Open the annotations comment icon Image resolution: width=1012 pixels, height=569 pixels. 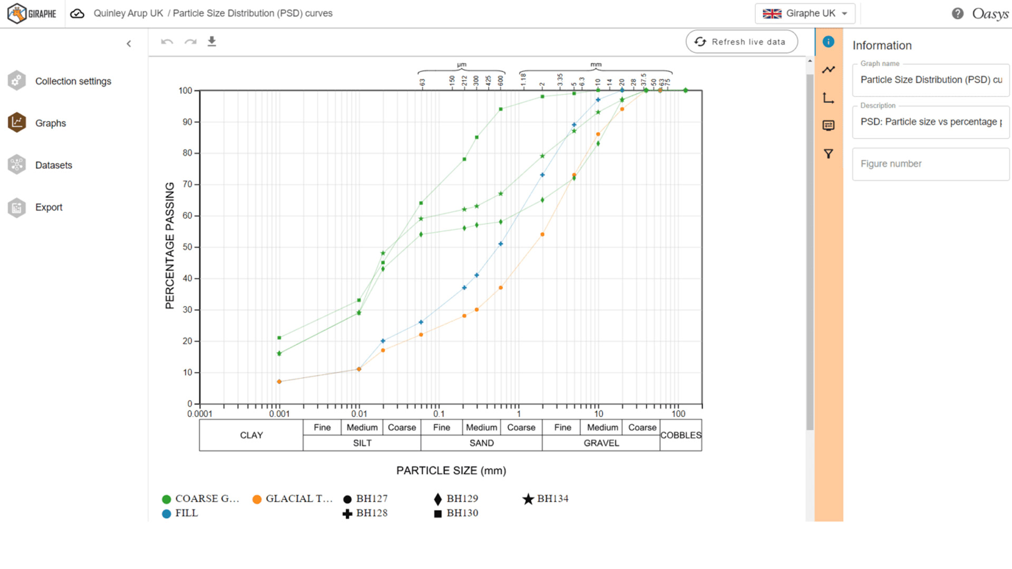pyautogui.click(x=828, y=125)
